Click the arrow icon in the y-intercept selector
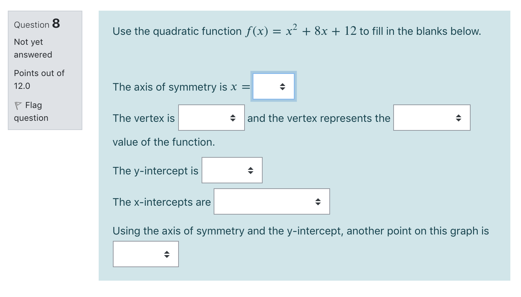 pyautogui.click(x=251, y=171)
